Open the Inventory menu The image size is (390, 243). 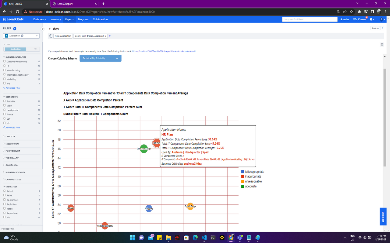click(x=56, y=19)
